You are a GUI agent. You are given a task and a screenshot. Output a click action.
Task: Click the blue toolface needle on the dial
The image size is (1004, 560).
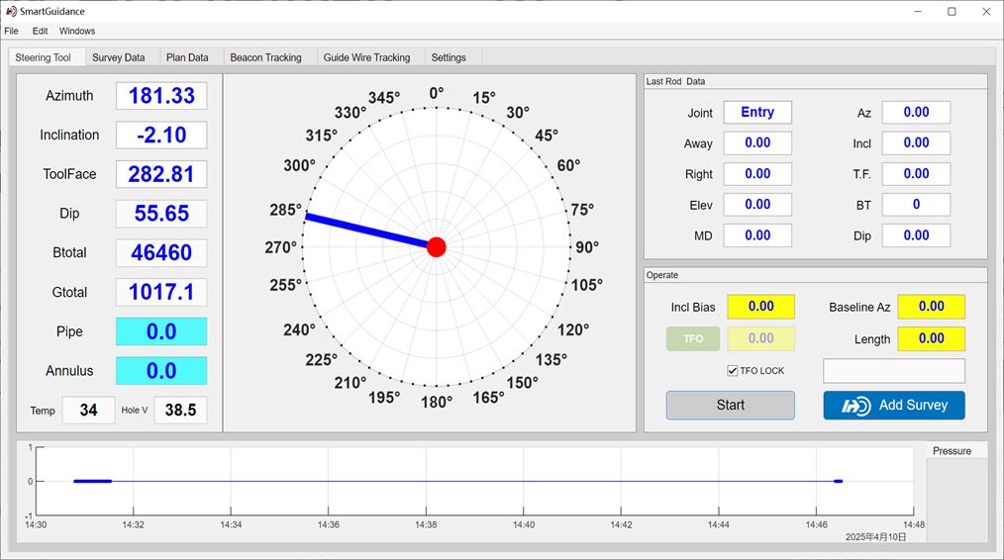(x=368, y=232)
